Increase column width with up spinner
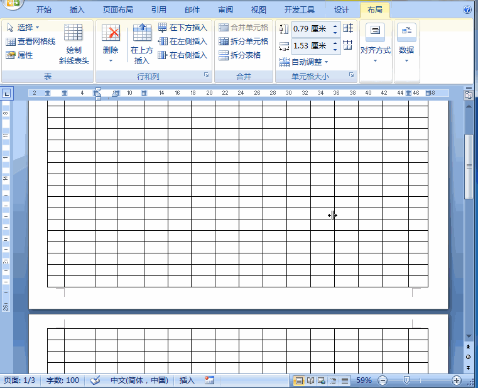This screenshot has width=478, height=388. coord(335,43)
